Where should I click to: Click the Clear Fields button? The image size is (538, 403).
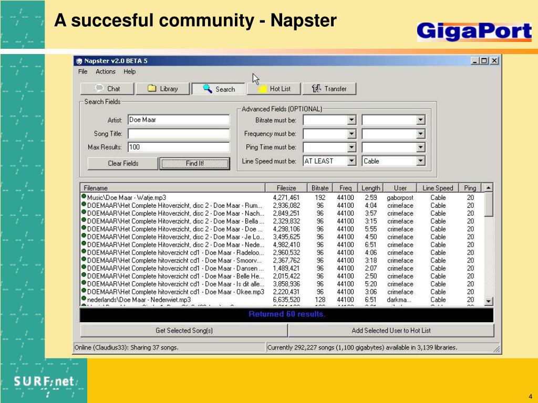click(x=123, y=164)
